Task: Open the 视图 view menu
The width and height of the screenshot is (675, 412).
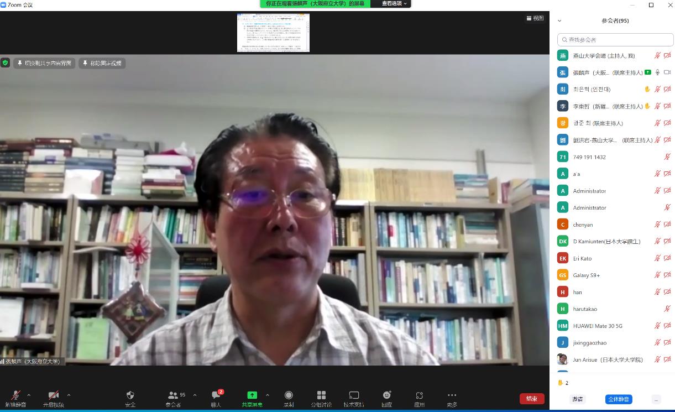Action: (535, 18)
